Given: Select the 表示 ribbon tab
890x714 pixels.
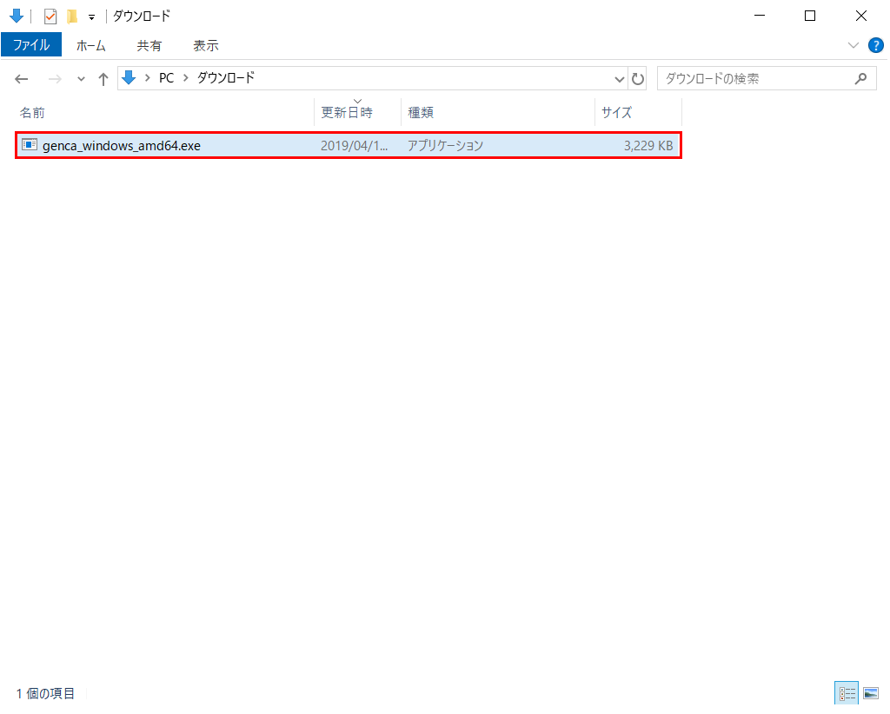Looking at the screenshot, I should click(206, 45).
